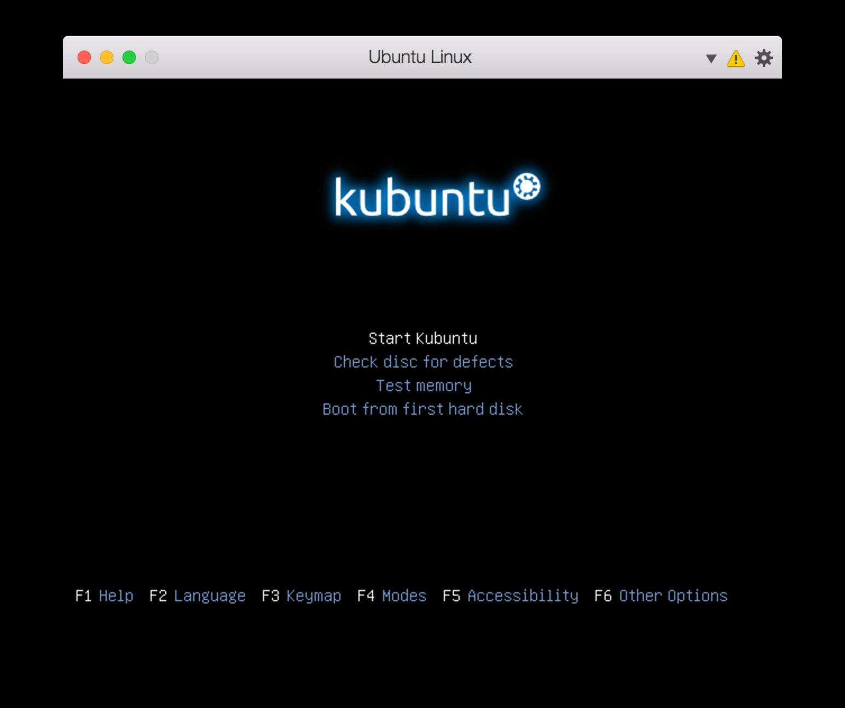The image size is (845, 708).
Task: Select the Test memory option
Action: click(x=423, y=386)
